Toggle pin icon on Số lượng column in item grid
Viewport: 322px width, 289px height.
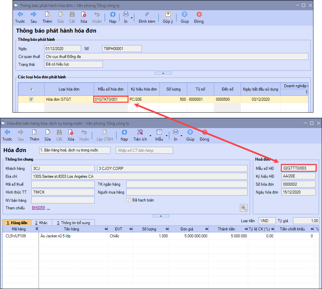pos(167,229)
